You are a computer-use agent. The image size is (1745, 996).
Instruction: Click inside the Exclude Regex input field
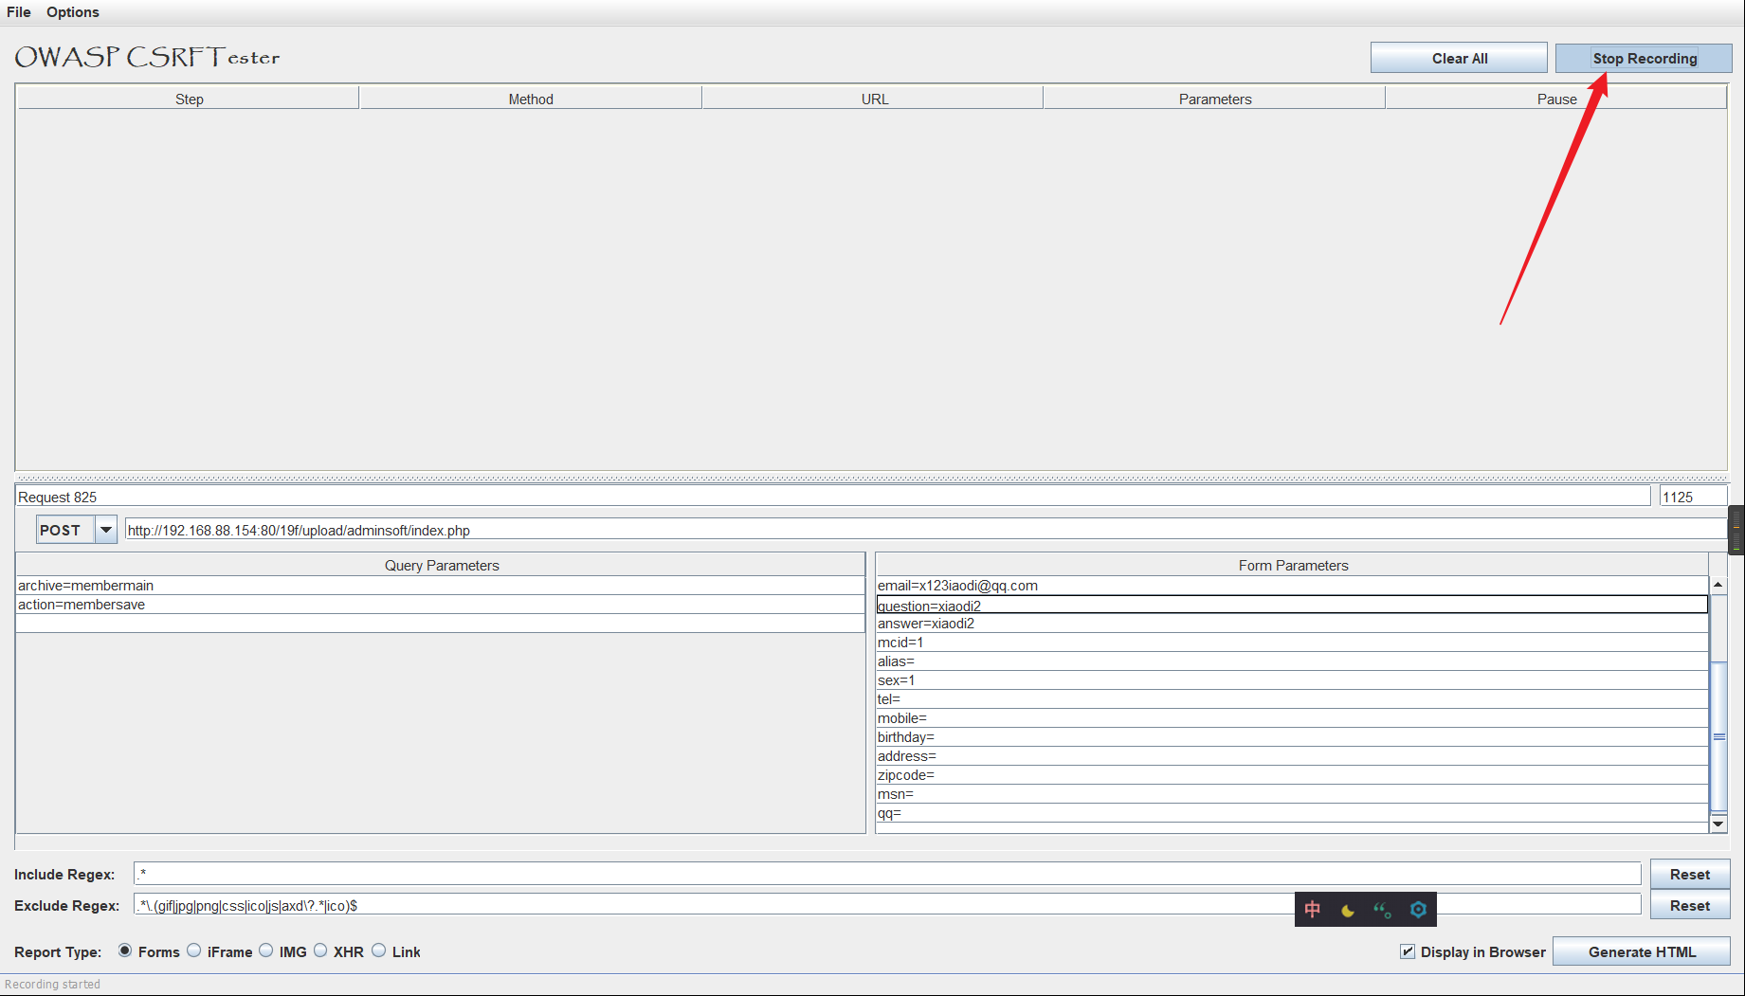click(x=663, y=905)
